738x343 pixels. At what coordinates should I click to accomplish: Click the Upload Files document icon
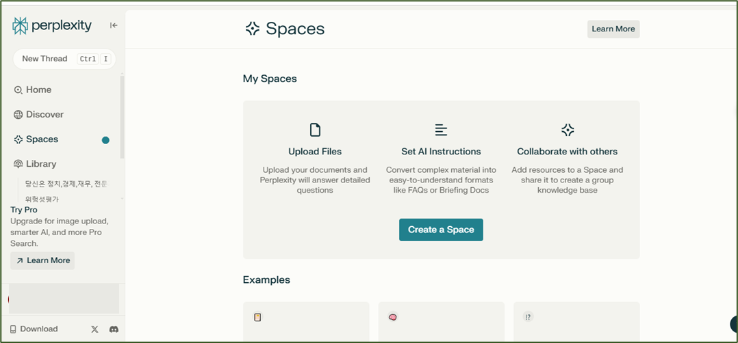pyautogui.click(x=315, y=130)
